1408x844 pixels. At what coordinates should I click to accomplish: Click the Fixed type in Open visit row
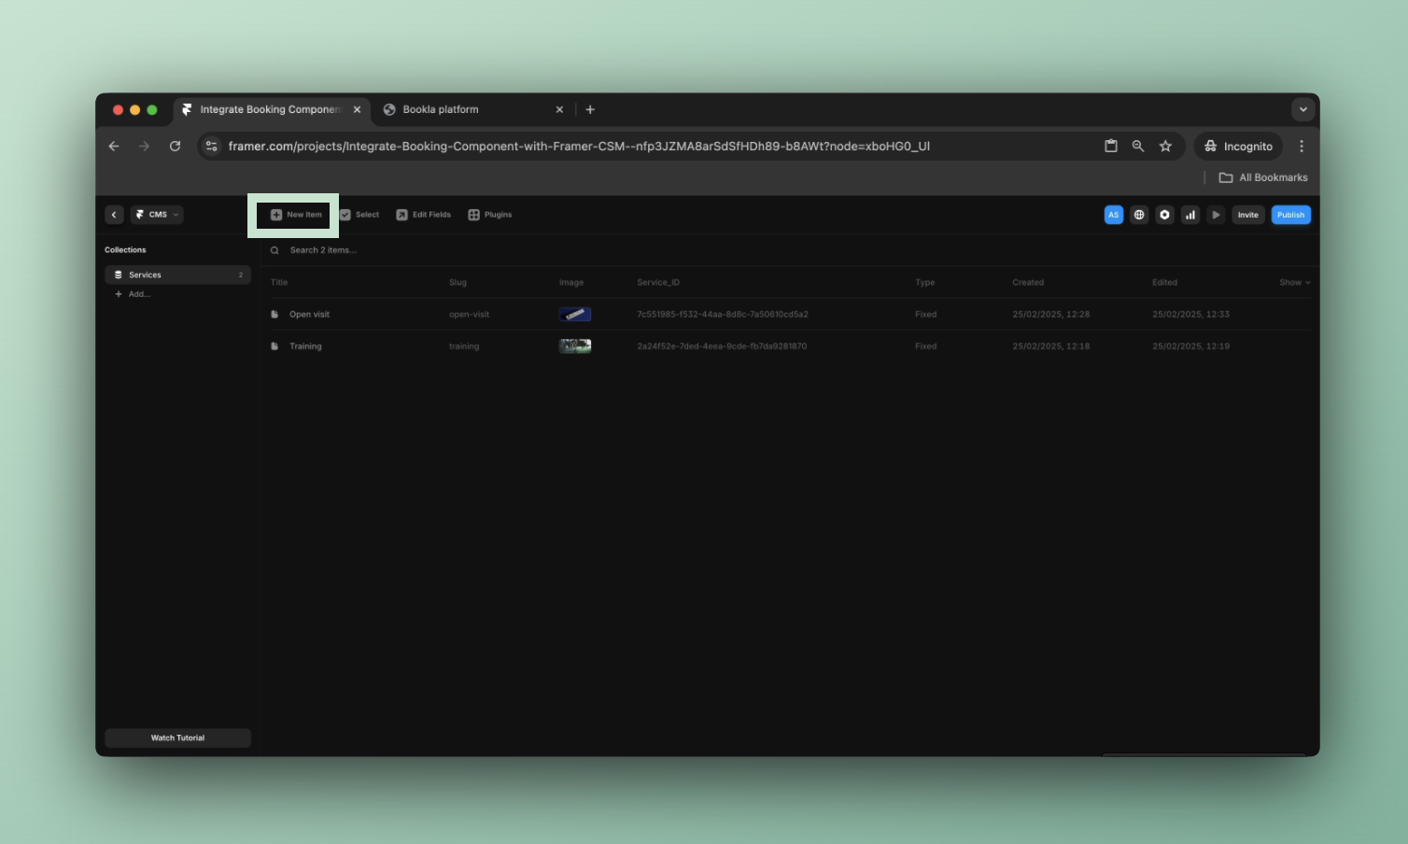pos(925,315)
